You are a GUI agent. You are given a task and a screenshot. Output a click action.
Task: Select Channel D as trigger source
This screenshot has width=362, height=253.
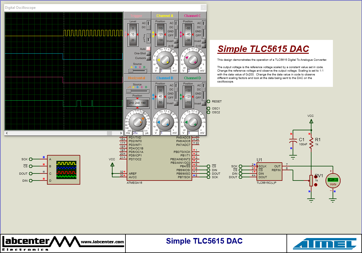[145, 70]
